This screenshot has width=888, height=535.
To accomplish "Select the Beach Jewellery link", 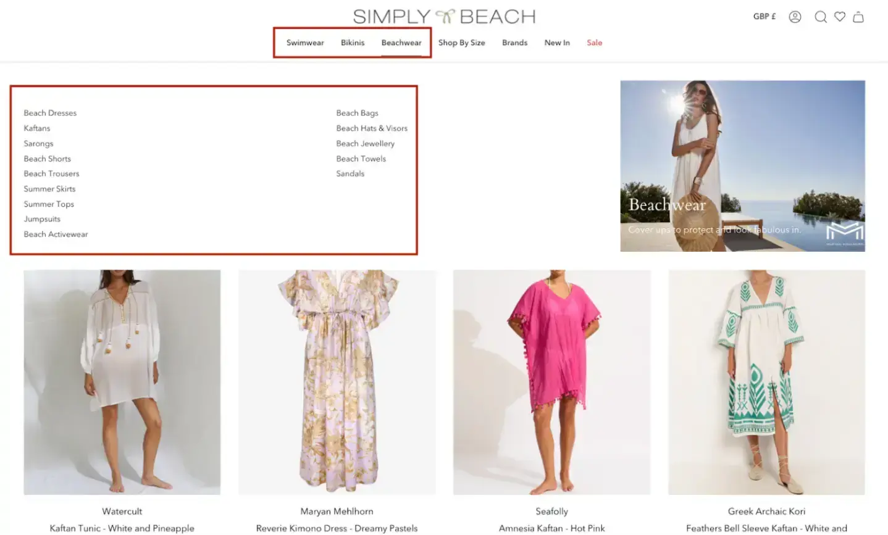I will pos(365,143).
